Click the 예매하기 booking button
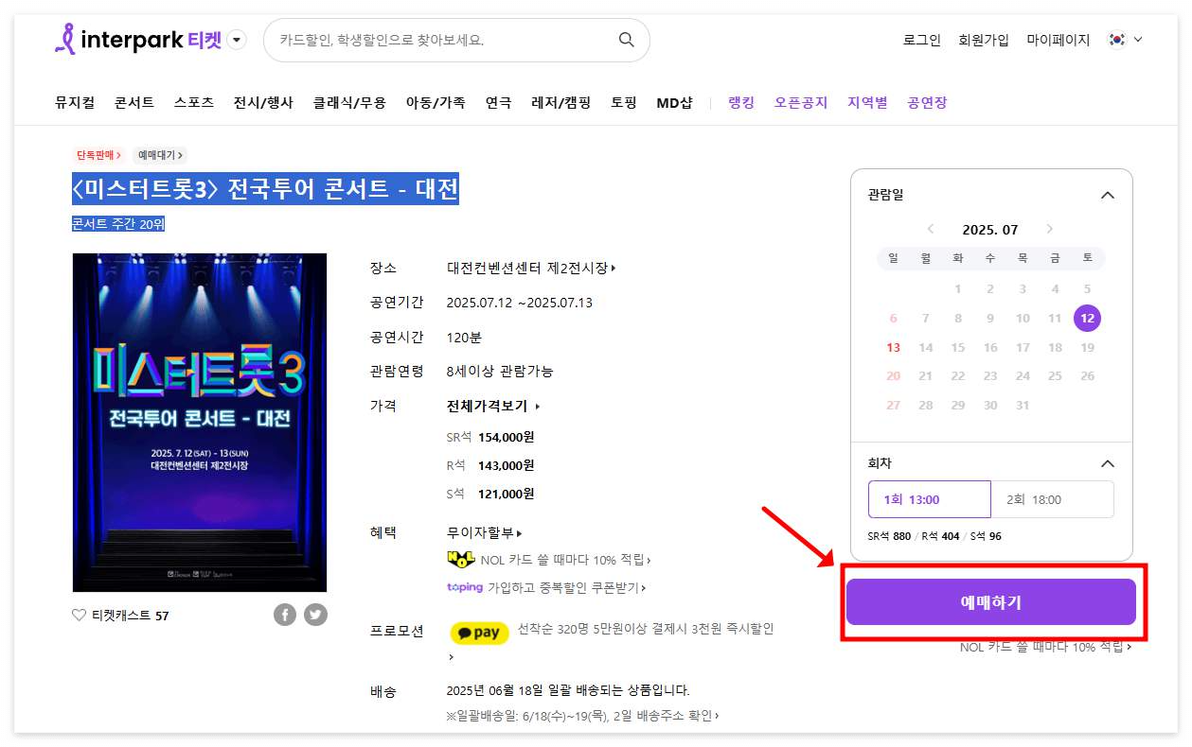The width and height of the screenshot is (1192, 747). [x=990, y=602]
